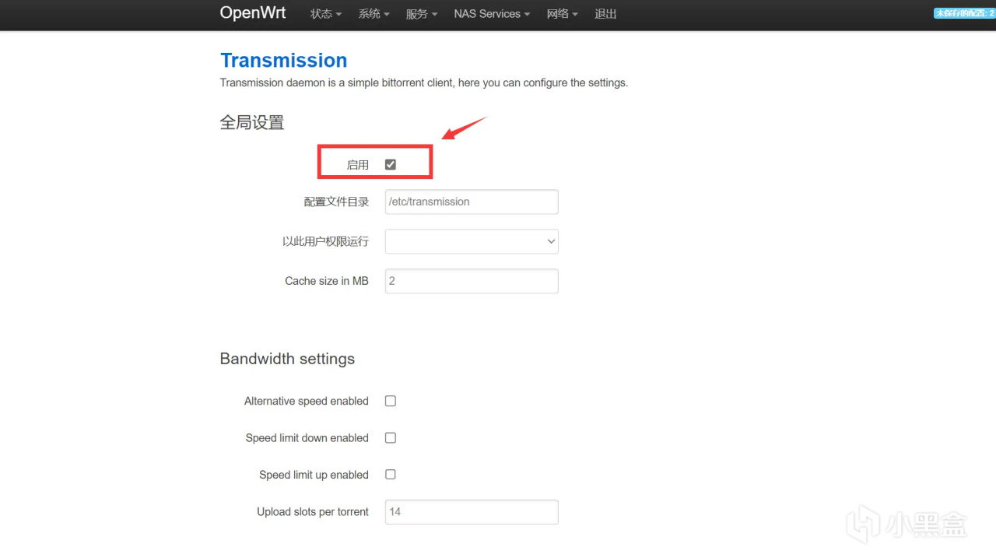Click the Speed limit up enabled label
996x558 pixels.
pyautogui.click(x=314, y=475)
